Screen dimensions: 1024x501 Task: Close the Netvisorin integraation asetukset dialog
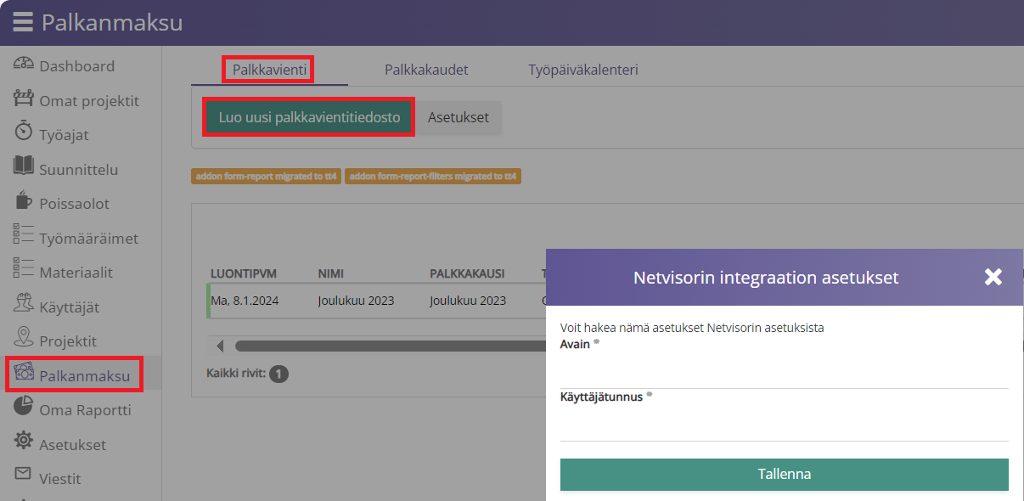click(993, 277)
